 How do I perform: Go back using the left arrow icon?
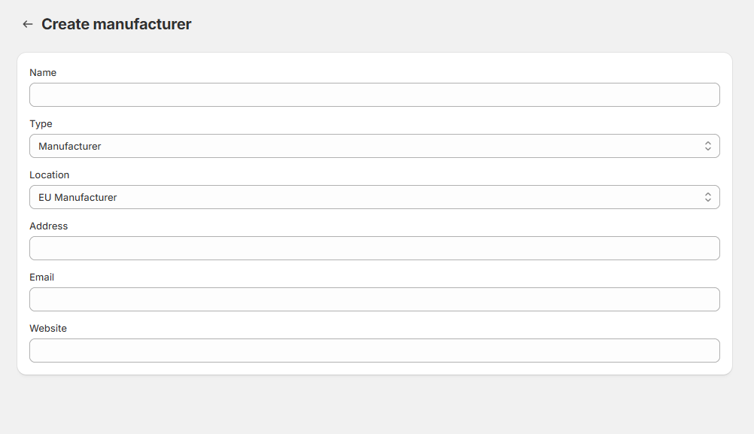click(27, 24)
